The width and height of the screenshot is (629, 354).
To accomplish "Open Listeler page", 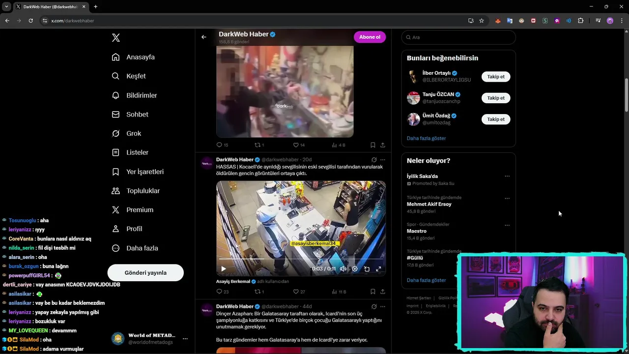I will pyautogui.click(x=130, y=153).
